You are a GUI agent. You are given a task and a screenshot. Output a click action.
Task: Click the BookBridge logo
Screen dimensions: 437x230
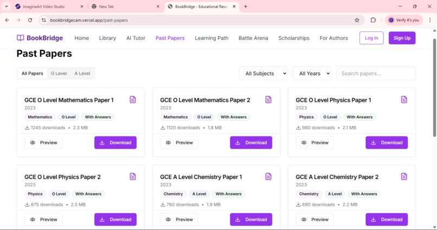pos(40,38)
